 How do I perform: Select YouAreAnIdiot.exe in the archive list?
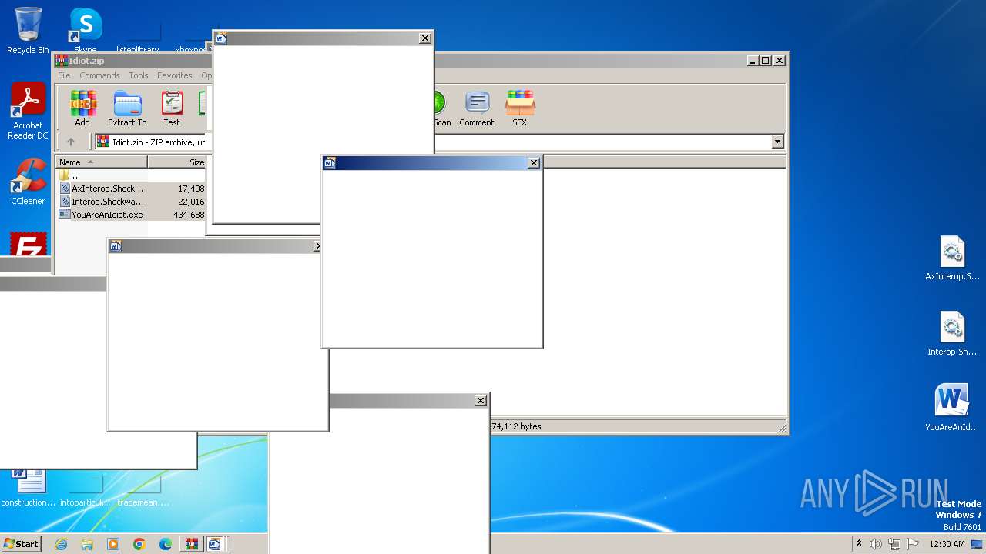point(132,215)
